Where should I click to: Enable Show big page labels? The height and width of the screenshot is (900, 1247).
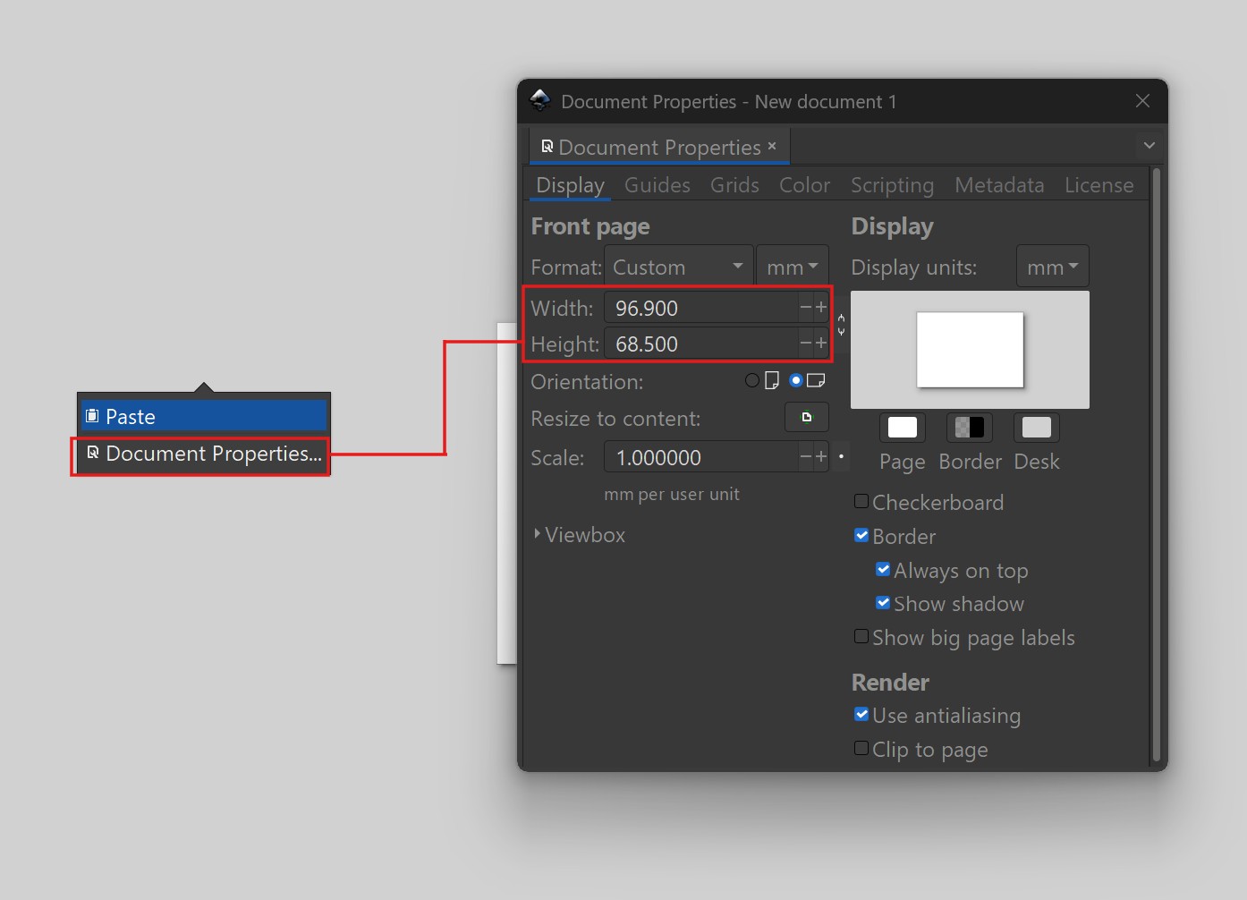coord(861,636)
